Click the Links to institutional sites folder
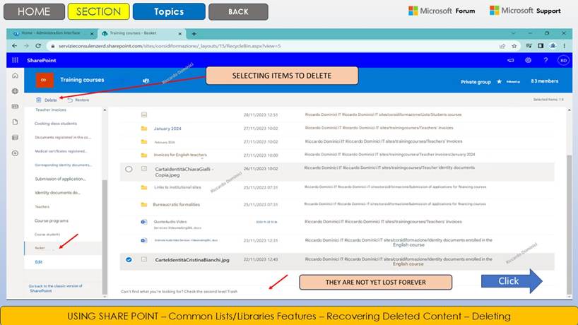The image size is (578, 325). (177, 187)
